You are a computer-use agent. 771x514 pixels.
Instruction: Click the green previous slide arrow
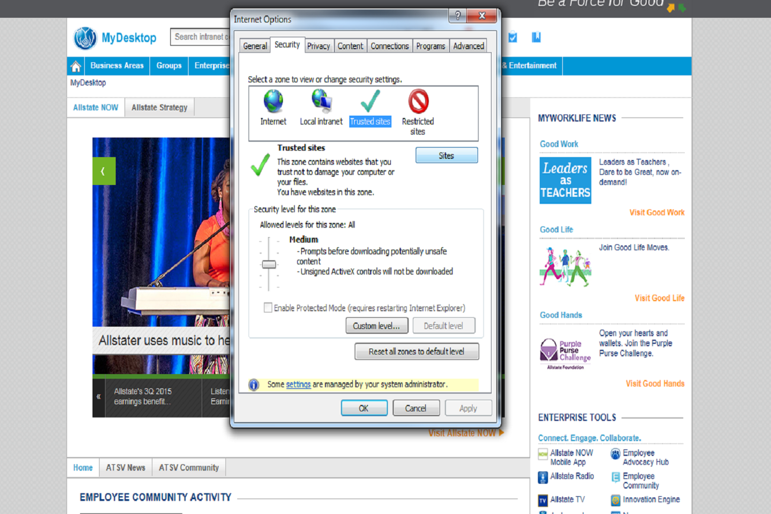pyautogui.click(x=104, y=171)
